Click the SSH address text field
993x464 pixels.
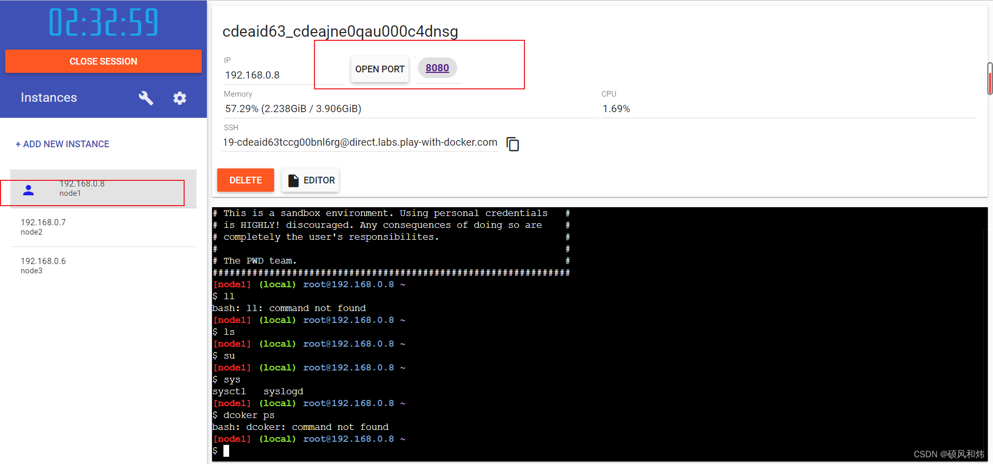point(360,143)
